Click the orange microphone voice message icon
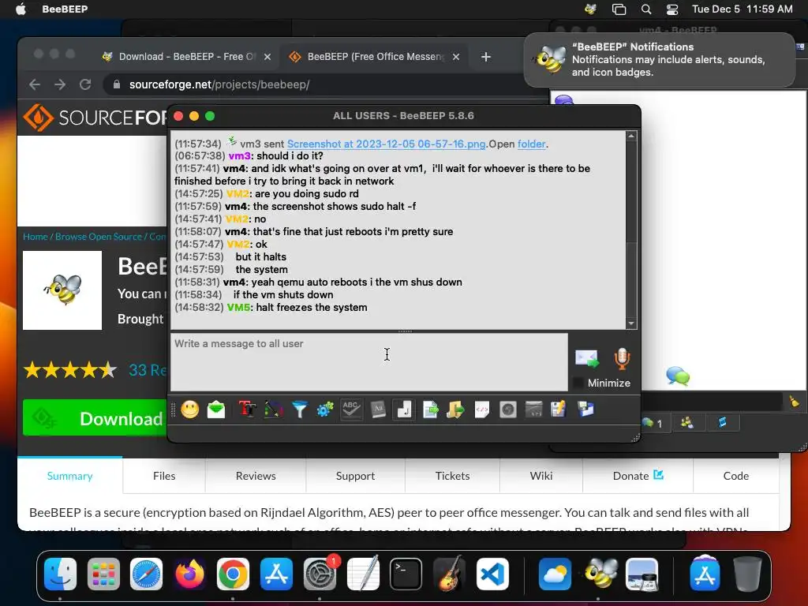 pos(622,358)
